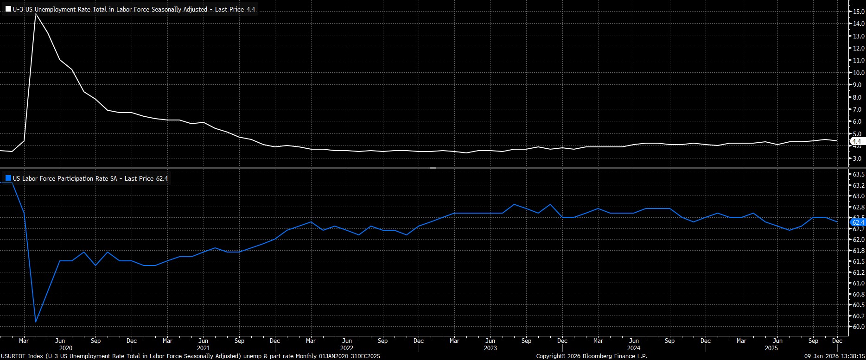
Task: Click the 15.0 tick on the unemployment axis
Action: [858, 12]
